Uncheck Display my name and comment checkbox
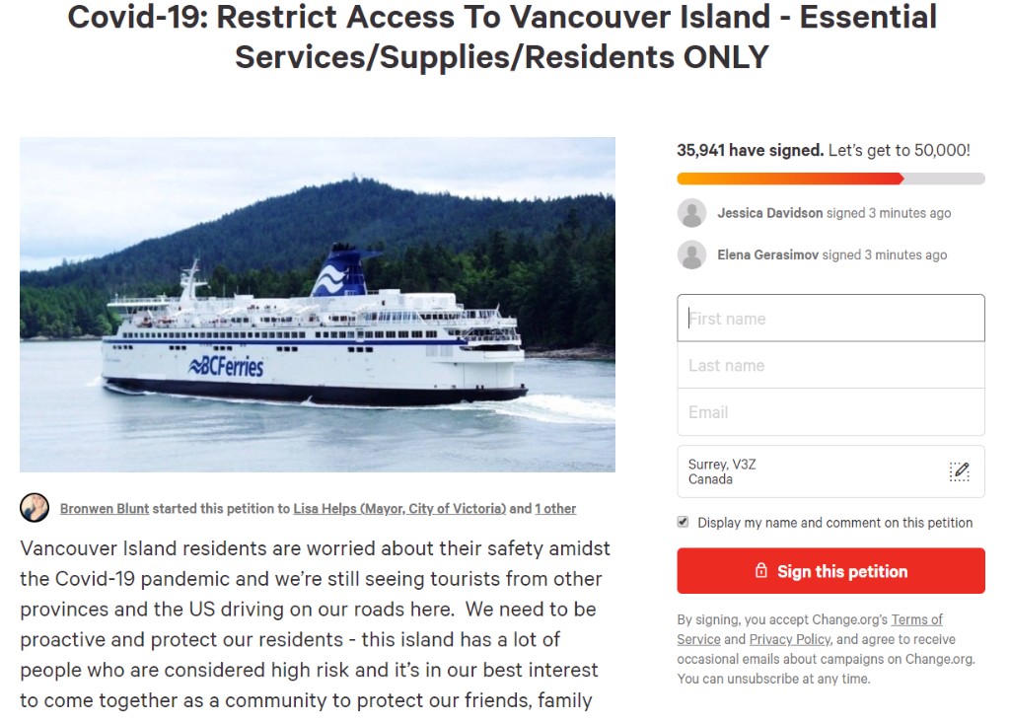 [683, 522]
